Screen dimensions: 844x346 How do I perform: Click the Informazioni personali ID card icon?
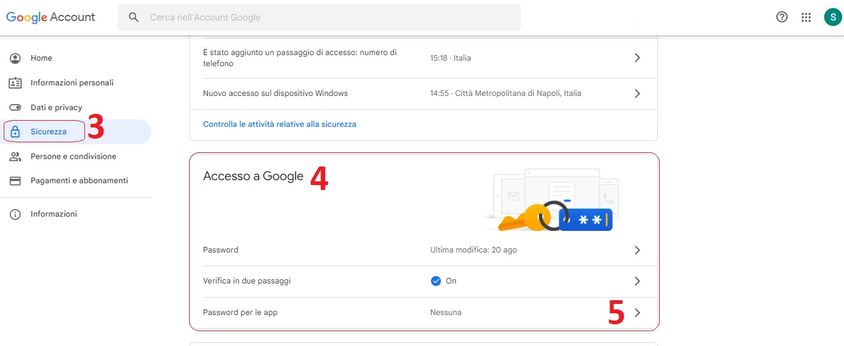pos(16,83)
